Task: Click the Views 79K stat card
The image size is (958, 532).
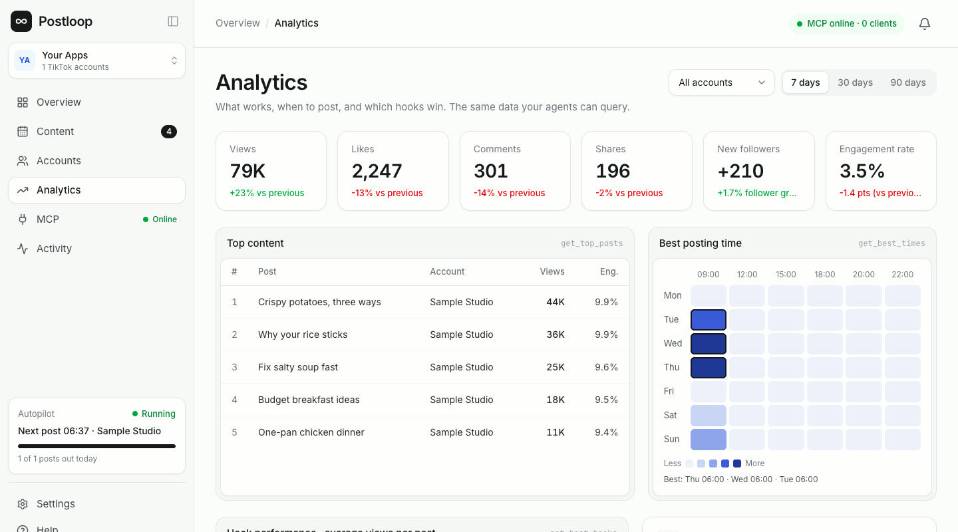Action: (x=271, y=171)
